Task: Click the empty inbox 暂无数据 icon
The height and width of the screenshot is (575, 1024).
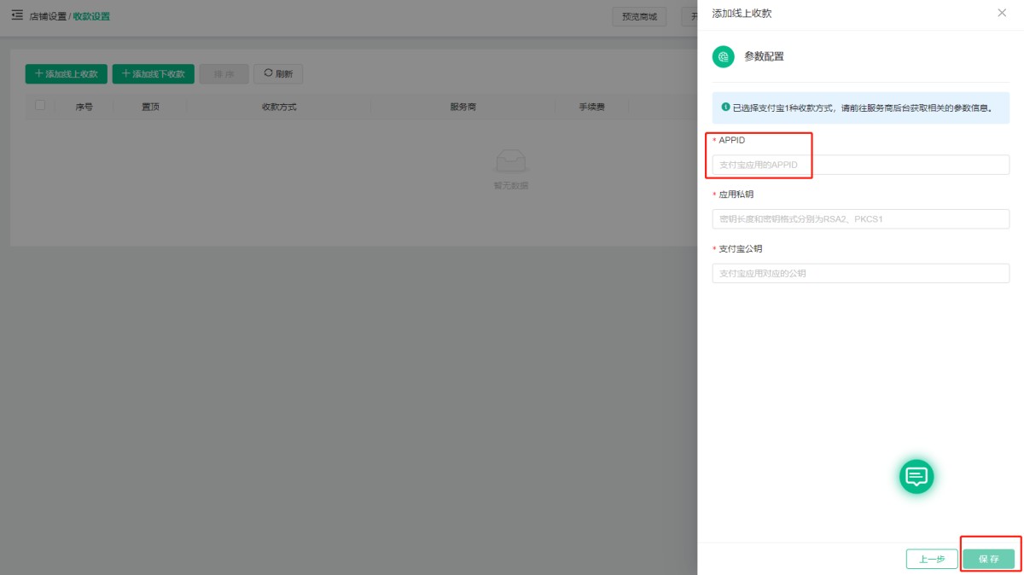Action: point(510,161)
